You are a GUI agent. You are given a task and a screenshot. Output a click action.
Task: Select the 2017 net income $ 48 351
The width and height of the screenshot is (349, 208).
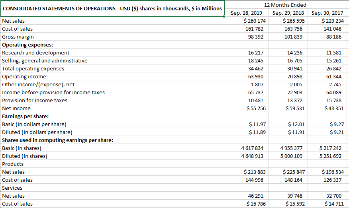[334, 108]
